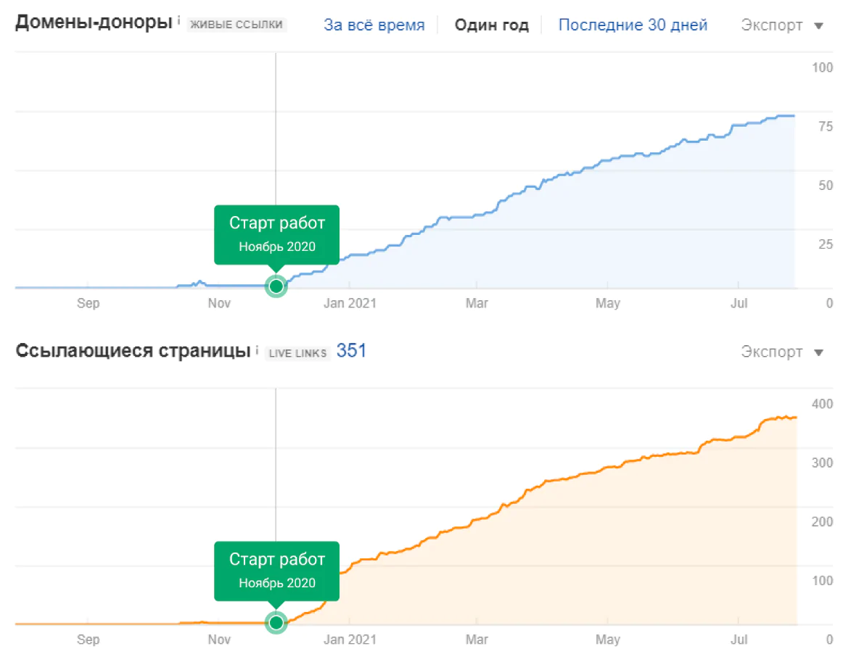
Task: Open the Экспорт dropdown above the blue chart
Action: [782, 25]
